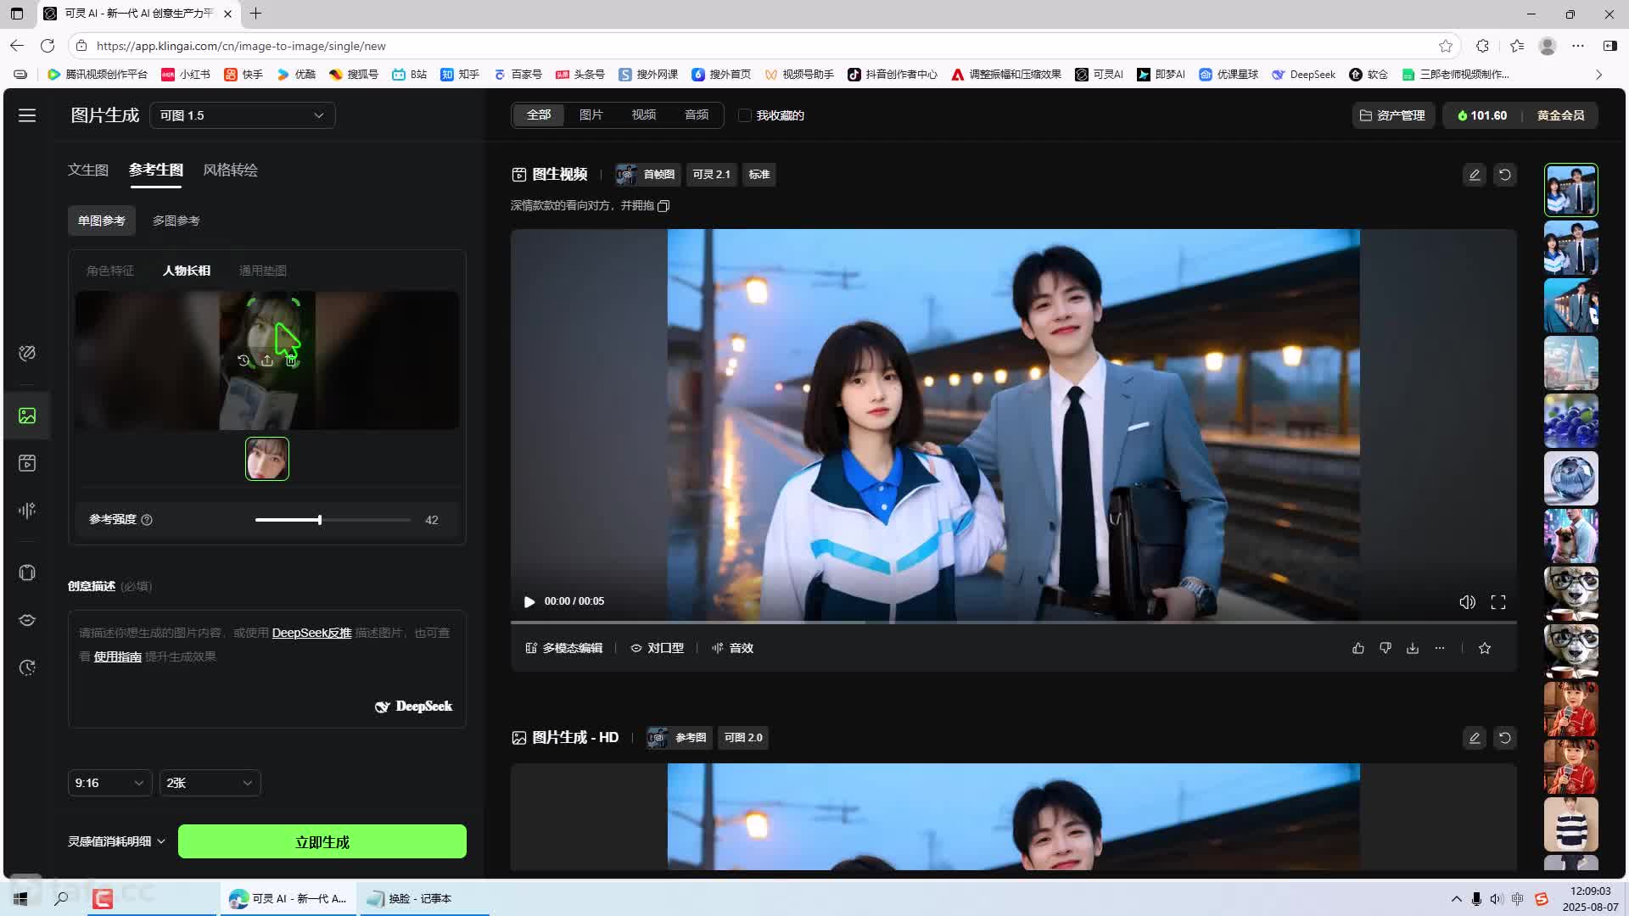This screenshot has height=916, width=1629.
Task: Delete the uploaded reference image
Action: 292,361
